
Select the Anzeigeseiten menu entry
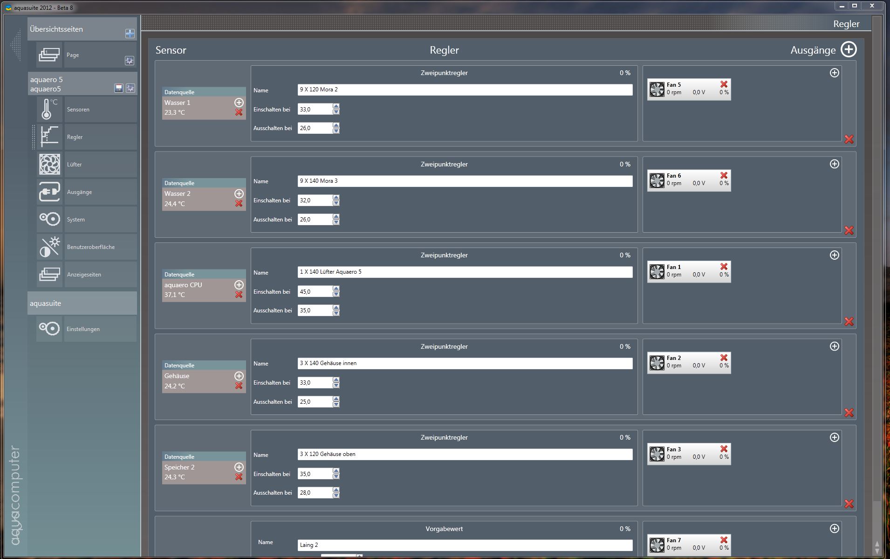click(100, 275)
